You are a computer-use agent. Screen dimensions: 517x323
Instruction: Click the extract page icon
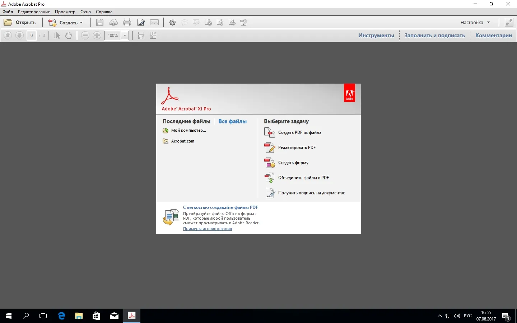(x=232, y=22)
